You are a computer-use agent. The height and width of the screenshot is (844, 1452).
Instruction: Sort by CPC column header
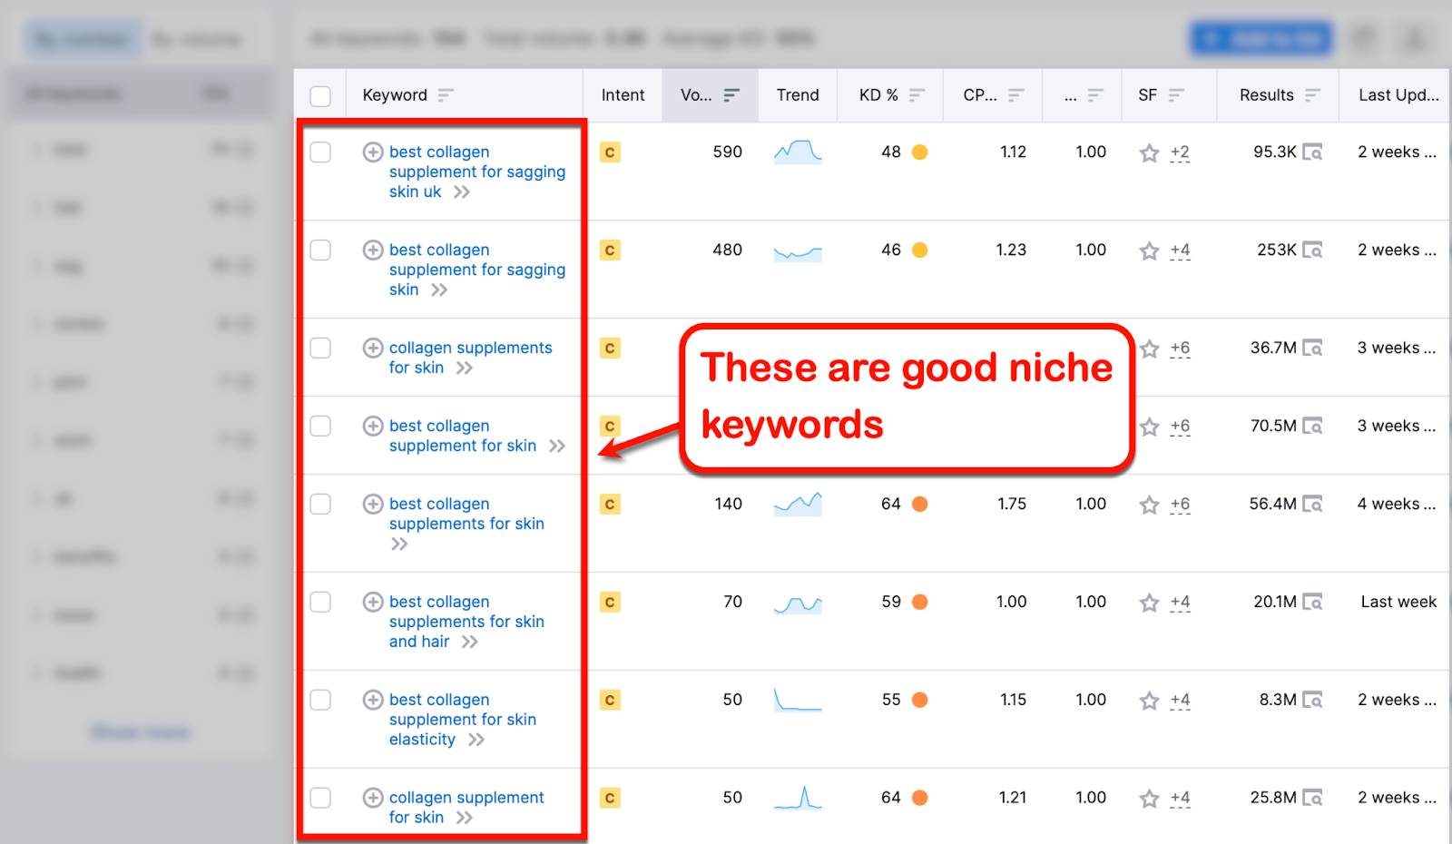pyautogui.click(x=994, y=95)
